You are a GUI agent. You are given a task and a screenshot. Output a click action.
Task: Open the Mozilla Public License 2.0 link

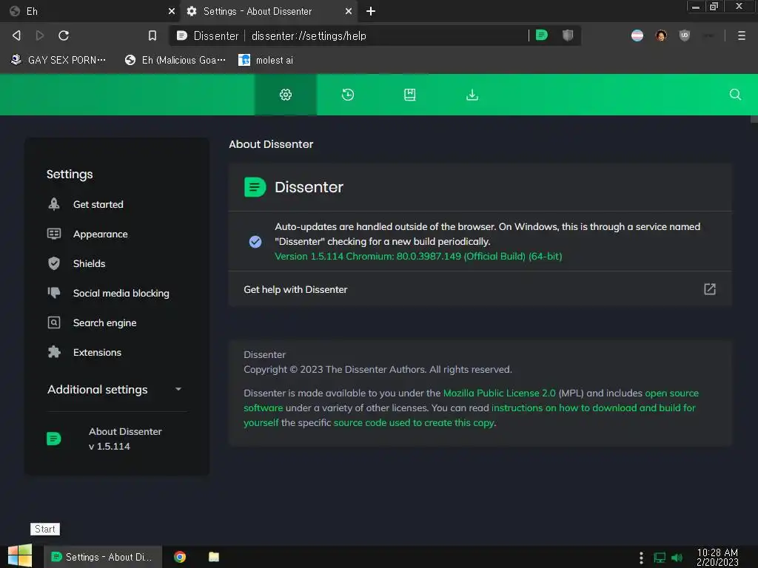pos(500,393)
